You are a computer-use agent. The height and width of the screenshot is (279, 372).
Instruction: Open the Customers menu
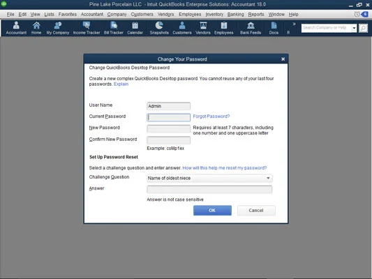pos(142,15)
